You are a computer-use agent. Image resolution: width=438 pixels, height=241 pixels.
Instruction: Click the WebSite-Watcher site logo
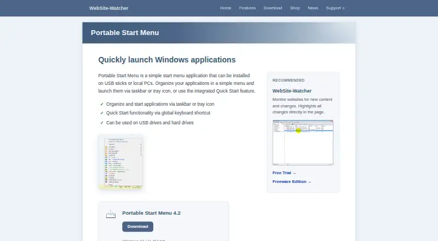[108, 8]
